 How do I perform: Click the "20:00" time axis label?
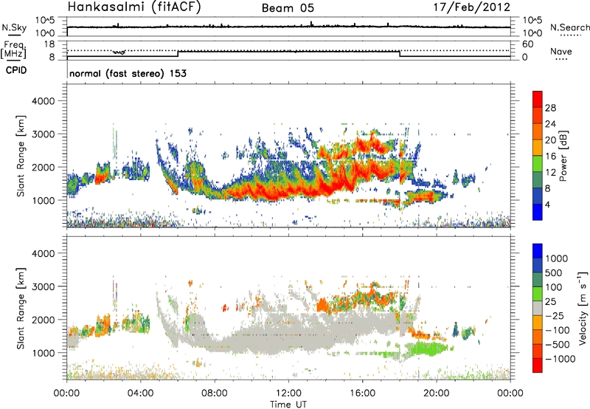(x=437, y=393)
